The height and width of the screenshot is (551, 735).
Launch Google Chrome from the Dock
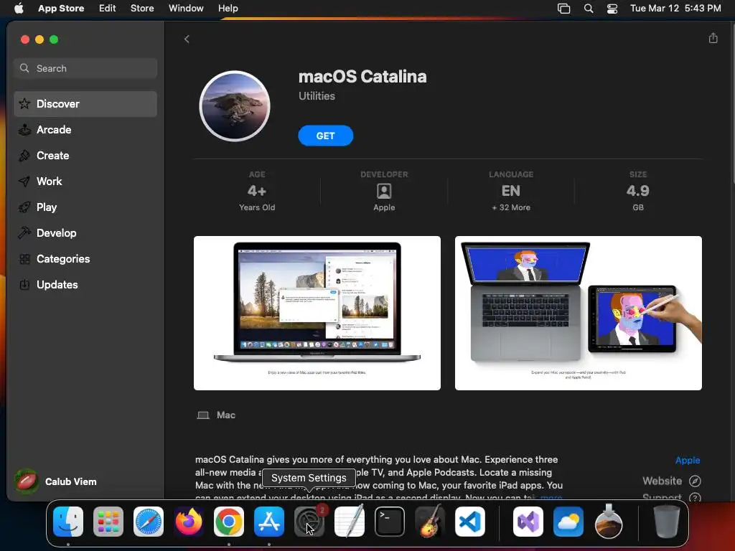(229, 522)
